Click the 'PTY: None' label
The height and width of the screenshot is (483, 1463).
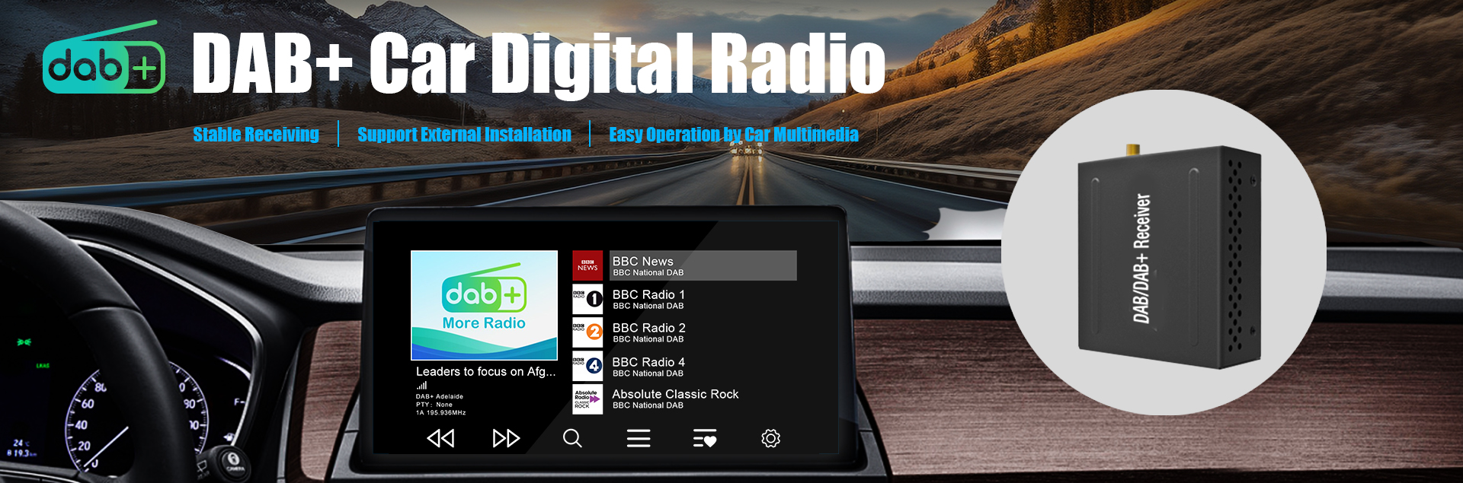coord(434,405)
